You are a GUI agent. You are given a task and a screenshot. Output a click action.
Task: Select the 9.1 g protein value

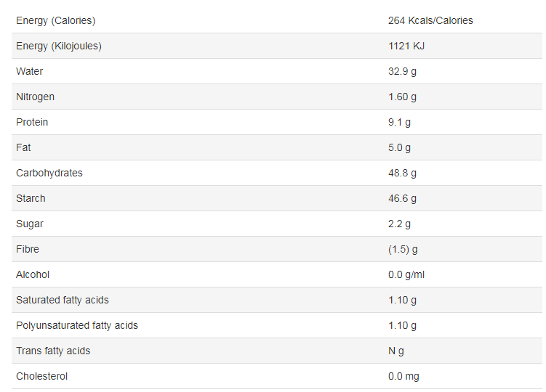click(x=399, y=122)
